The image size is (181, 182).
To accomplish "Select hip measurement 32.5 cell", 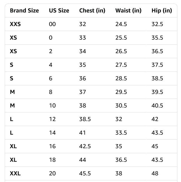I will point(157,24).
